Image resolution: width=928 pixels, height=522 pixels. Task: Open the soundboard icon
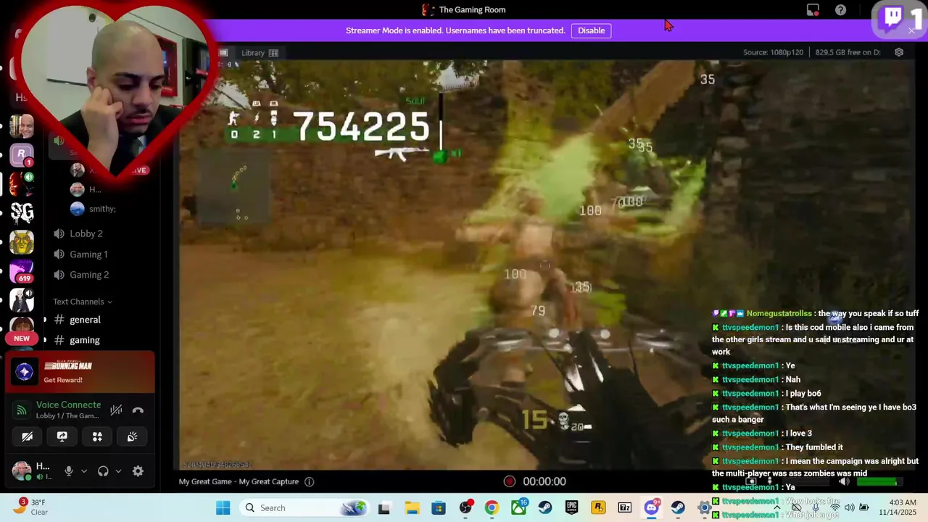(132, 436)
